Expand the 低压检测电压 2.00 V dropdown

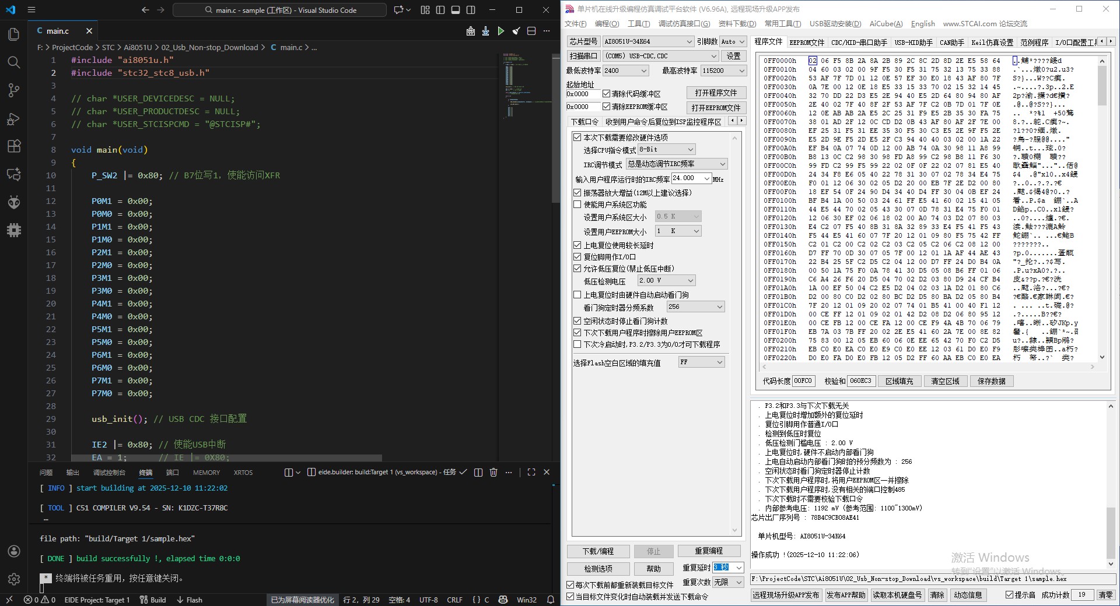690,280
